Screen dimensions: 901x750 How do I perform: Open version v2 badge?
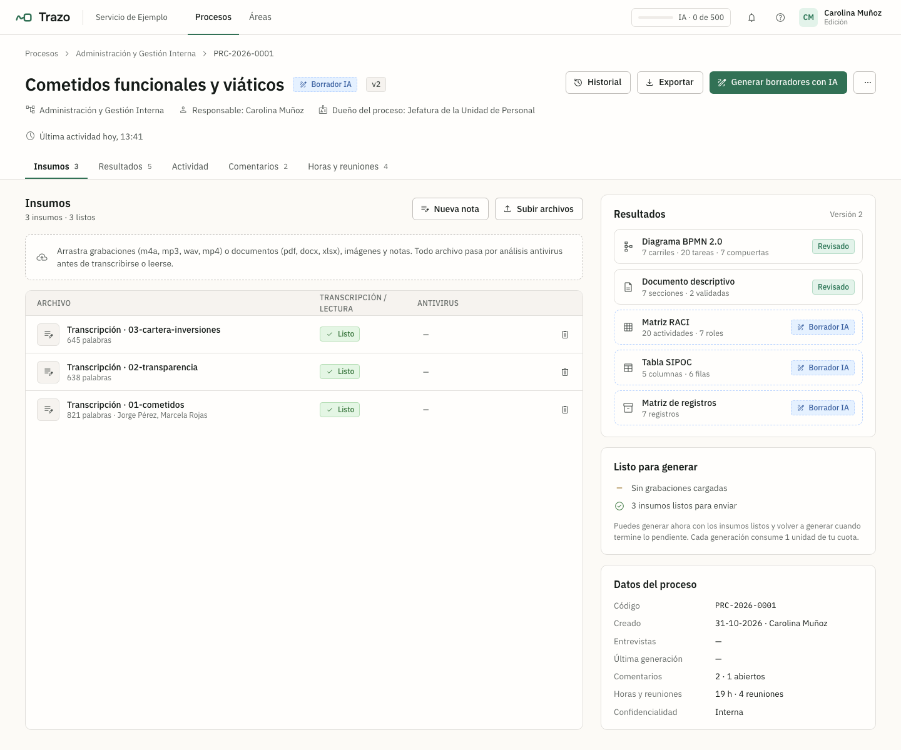pyautogui.click(x=376, y=84)
